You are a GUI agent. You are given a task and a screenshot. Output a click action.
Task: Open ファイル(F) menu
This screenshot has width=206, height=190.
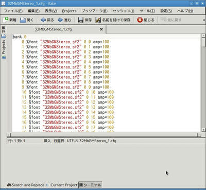[x=13, y=11]
